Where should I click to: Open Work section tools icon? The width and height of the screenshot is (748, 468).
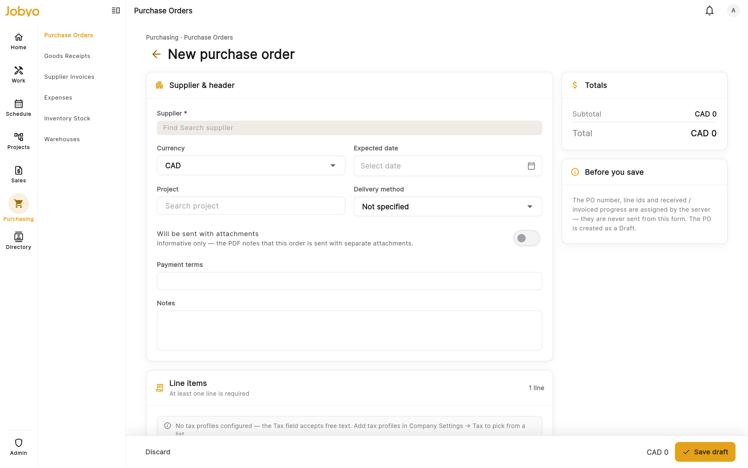pos(18,70)
